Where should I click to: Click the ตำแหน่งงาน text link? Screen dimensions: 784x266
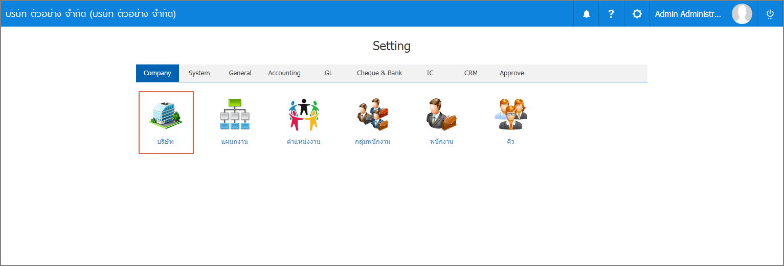[x=304, y=142]
